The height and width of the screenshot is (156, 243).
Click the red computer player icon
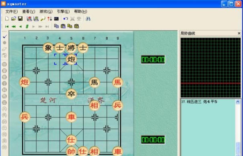[29, 19]
